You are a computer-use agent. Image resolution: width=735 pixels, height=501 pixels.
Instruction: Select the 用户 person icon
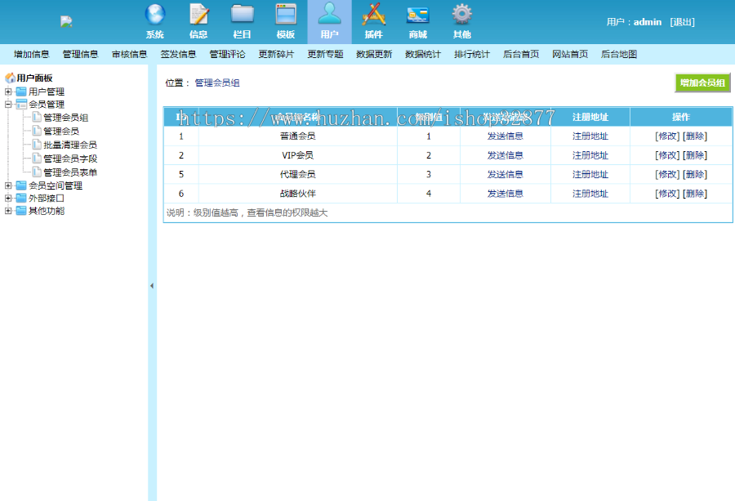click(x=330, y=14)
